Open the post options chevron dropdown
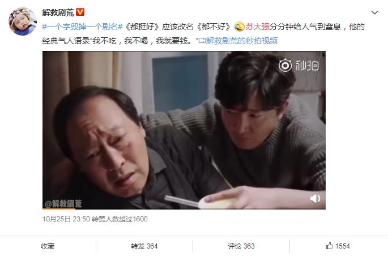This screenshot has width=388, height=257. (x=374, y=12)
